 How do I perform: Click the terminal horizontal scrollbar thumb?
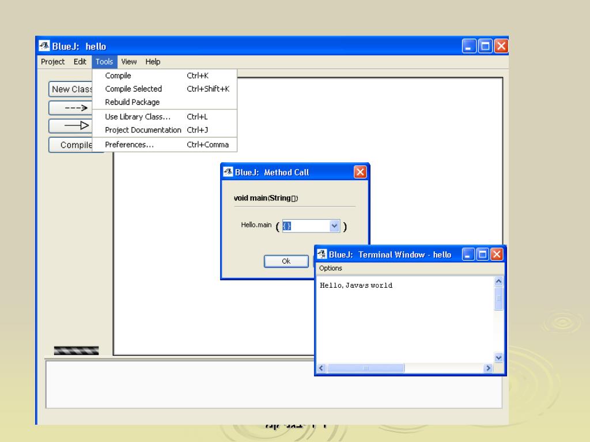(366, 368)
